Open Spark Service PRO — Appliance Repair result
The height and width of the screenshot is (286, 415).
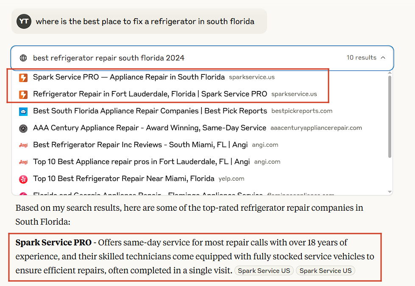click(x=129, y=77)
